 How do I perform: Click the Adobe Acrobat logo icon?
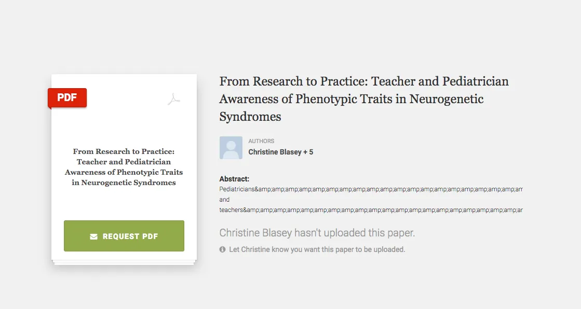coord(174,99)
